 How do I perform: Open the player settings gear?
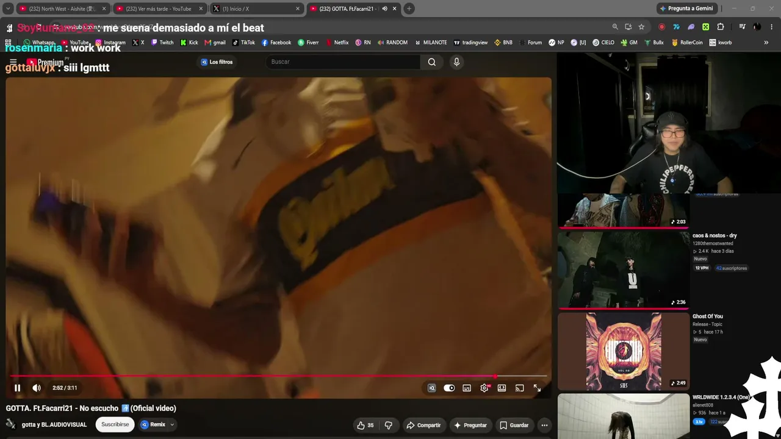pyautogui.click(x=484, y=388)
